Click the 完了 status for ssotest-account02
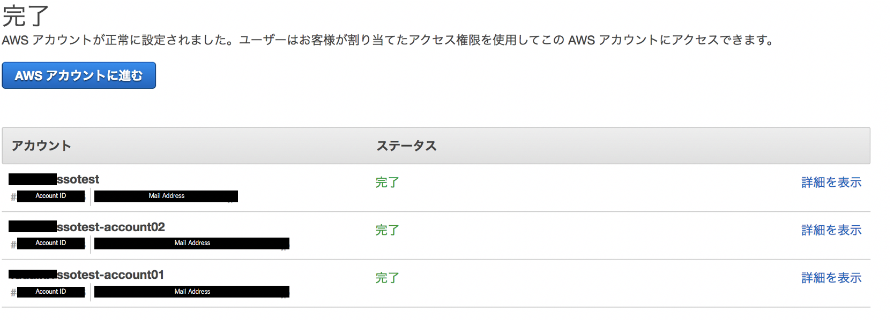894x320 pixels. point(387,230)
